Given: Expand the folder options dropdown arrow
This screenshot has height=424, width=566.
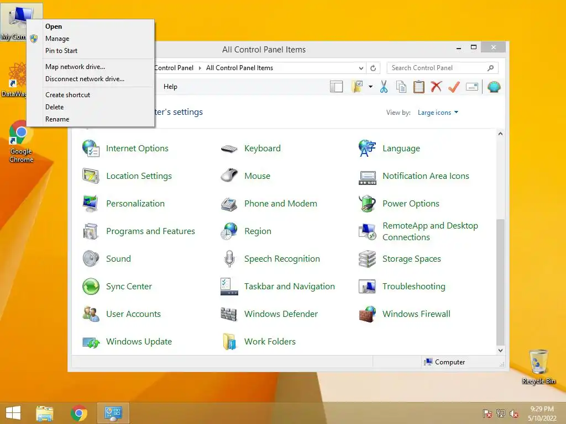Looking at the screenshot, I should [x=371, y=87].
